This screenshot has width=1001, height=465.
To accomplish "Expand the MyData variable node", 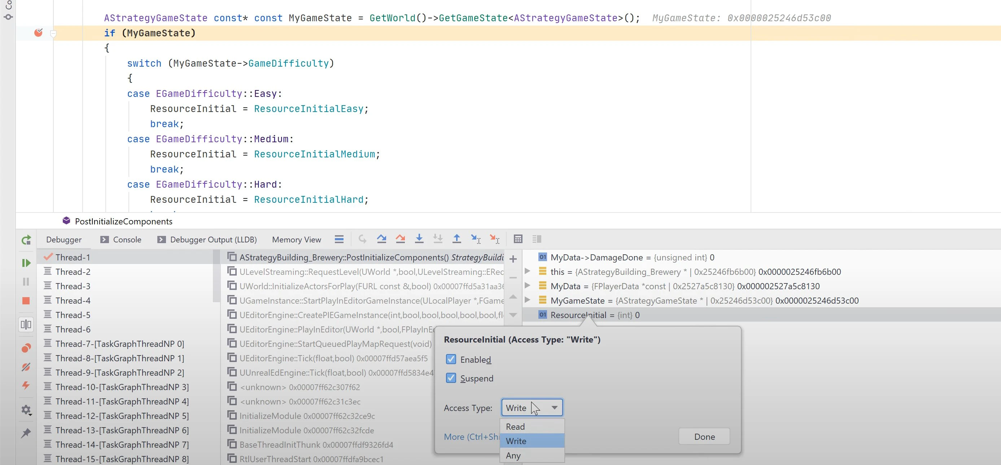I will [x=527, y=285].
